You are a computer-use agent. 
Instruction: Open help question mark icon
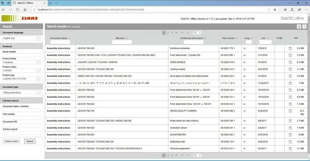[x=304, y=26]
